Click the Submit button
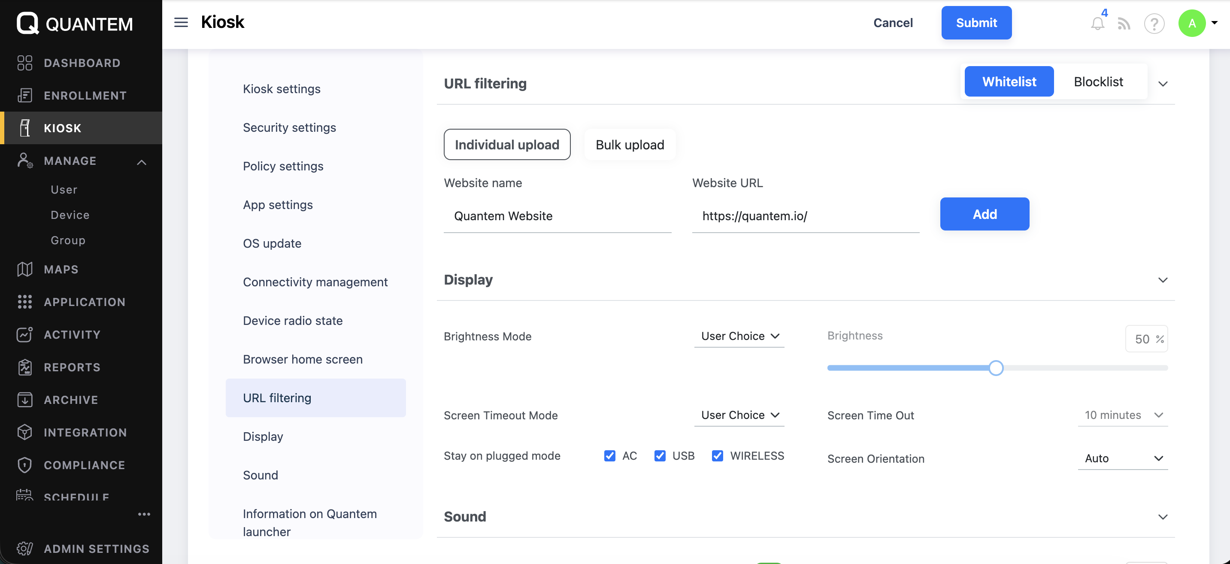Screen dimensions: 1230x564 [x=976, y=23]
